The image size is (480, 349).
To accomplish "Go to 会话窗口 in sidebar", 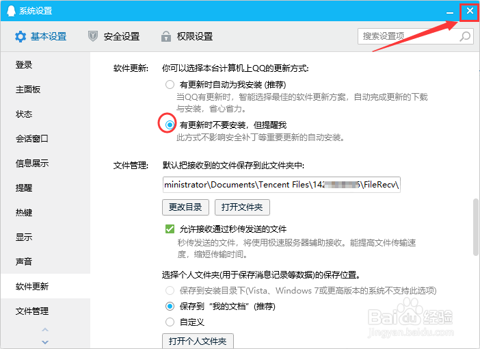I will (x=45, y=139).
